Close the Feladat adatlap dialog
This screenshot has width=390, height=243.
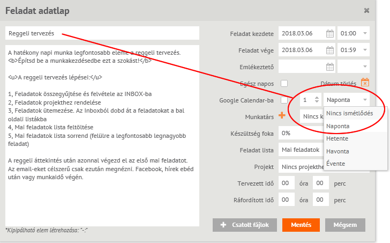pos(366,10)
